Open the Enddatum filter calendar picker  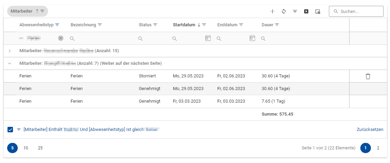252,38
